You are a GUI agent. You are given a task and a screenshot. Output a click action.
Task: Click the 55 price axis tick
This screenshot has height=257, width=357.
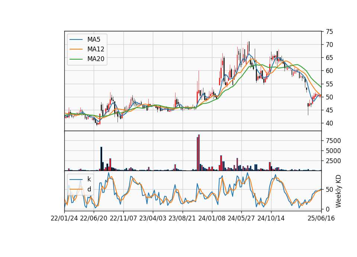[x=329, y=84]
